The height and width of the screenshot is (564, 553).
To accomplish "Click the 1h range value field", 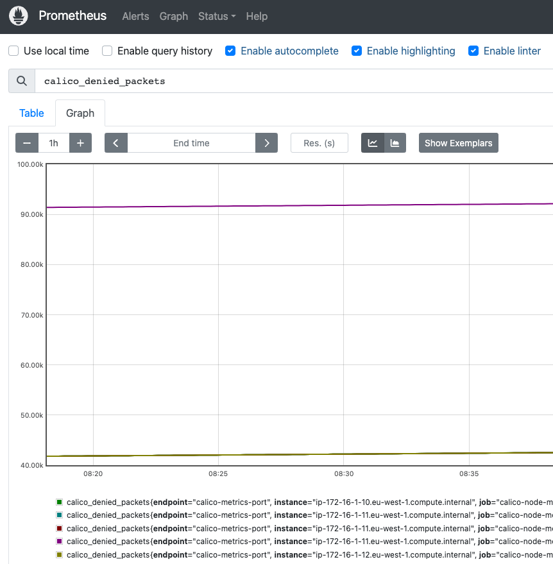I will pos(54,143).
